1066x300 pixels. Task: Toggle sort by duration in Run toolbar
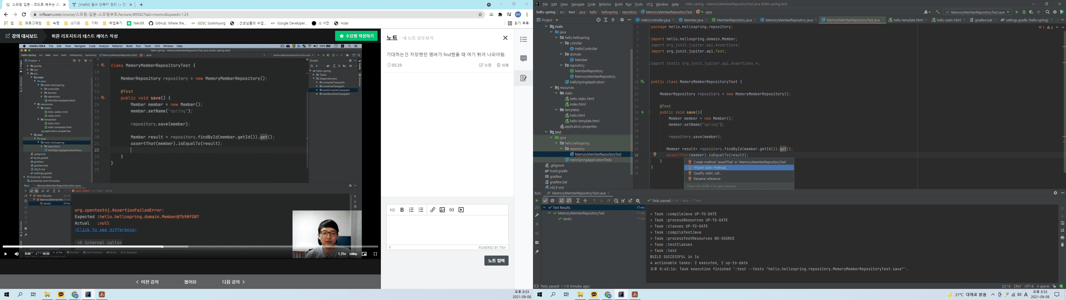click(569, 201)
